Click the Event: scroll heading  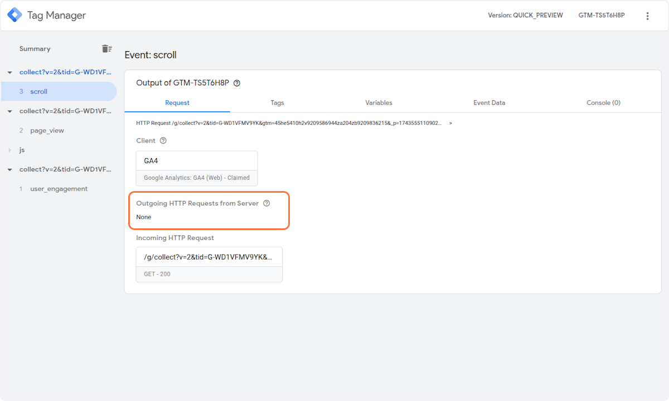(x=151, y=55)
